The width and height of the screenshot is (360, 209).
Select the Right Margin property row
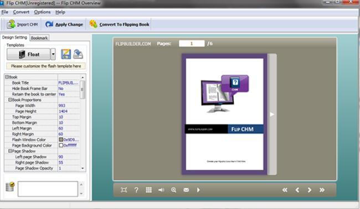point(42,134)
